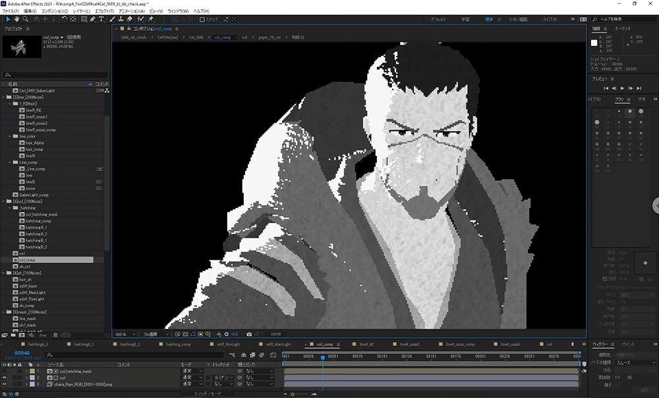Select the Rectangle shape tool

click(84, 19)
